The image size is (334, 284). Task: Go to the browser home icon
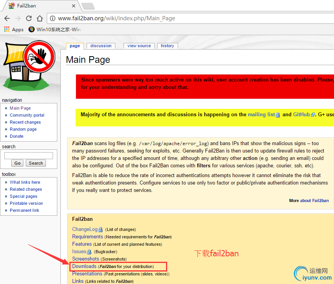tap(40, 18)
